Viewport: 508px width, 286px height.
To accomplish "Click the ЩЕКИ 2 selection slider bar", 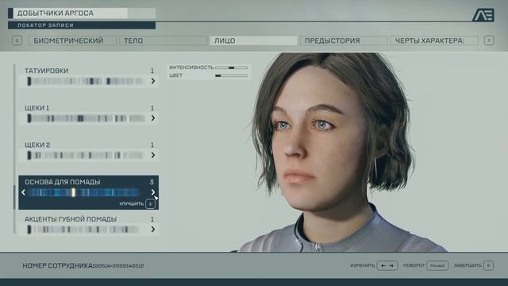I will [85, 156].
